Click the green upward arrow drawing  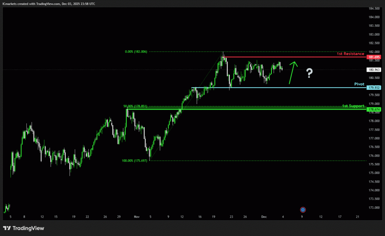[x=293, y=73]
